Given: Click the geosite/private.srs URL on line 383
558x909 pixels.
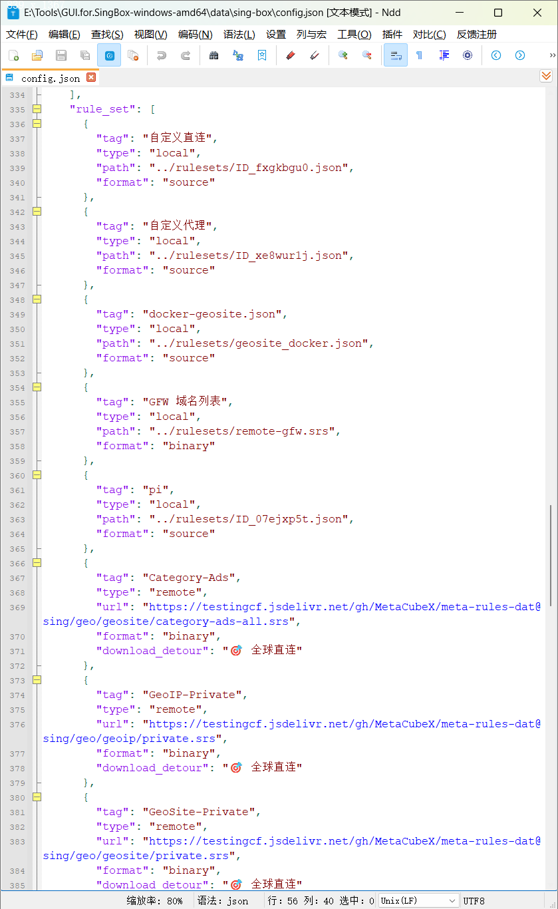Looking at the screenshot, I should coord(292,848).
